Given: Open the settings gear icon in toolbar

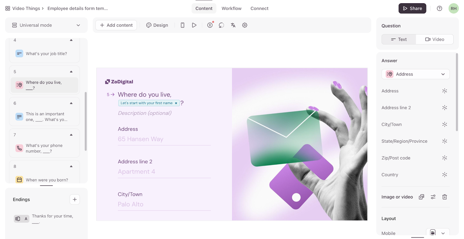Looking at the screenshot, I should 245,25.
